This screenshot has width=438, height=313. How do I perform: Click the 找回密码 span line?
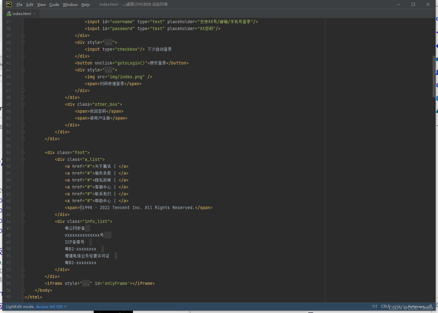click(x=99, y=111)
